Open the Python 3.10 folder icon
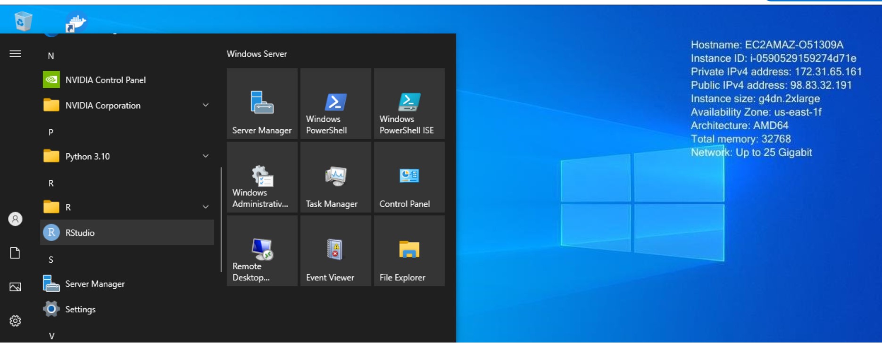This screenshot has height=343, width=882. pyautogui.click(x=51, y=156)
